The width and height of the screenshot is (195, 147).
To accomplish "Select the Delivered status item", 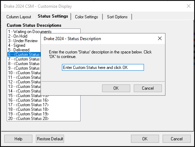I will point(19,50).
